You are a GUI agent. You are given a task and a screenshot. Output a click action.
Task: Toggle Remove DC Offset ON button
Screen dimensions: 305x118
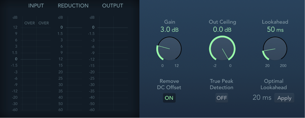point(169,98)
